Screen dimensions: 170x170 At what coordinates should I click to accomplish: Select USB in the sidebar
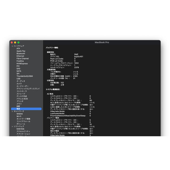(x=18, y=79)
